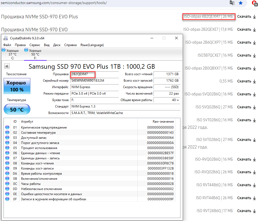Click download arrow next to 0,55 МБ file
This screenshot has width=259, height=221.
pos(254,81)
